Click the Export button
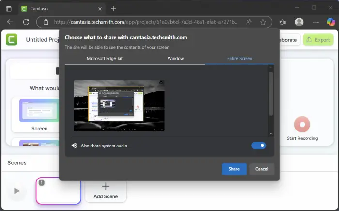Image resolution: width=339 pixels, height=211 pixels. tap(318, 40)
